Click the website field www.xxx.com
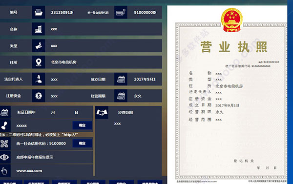 52,171
